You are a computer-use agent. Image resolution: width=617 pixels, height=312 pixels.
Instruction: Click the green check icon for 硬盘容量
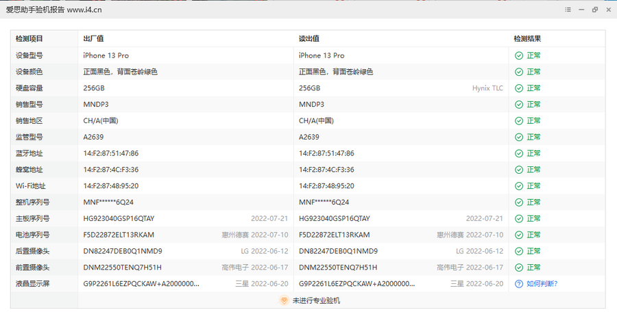519,88
